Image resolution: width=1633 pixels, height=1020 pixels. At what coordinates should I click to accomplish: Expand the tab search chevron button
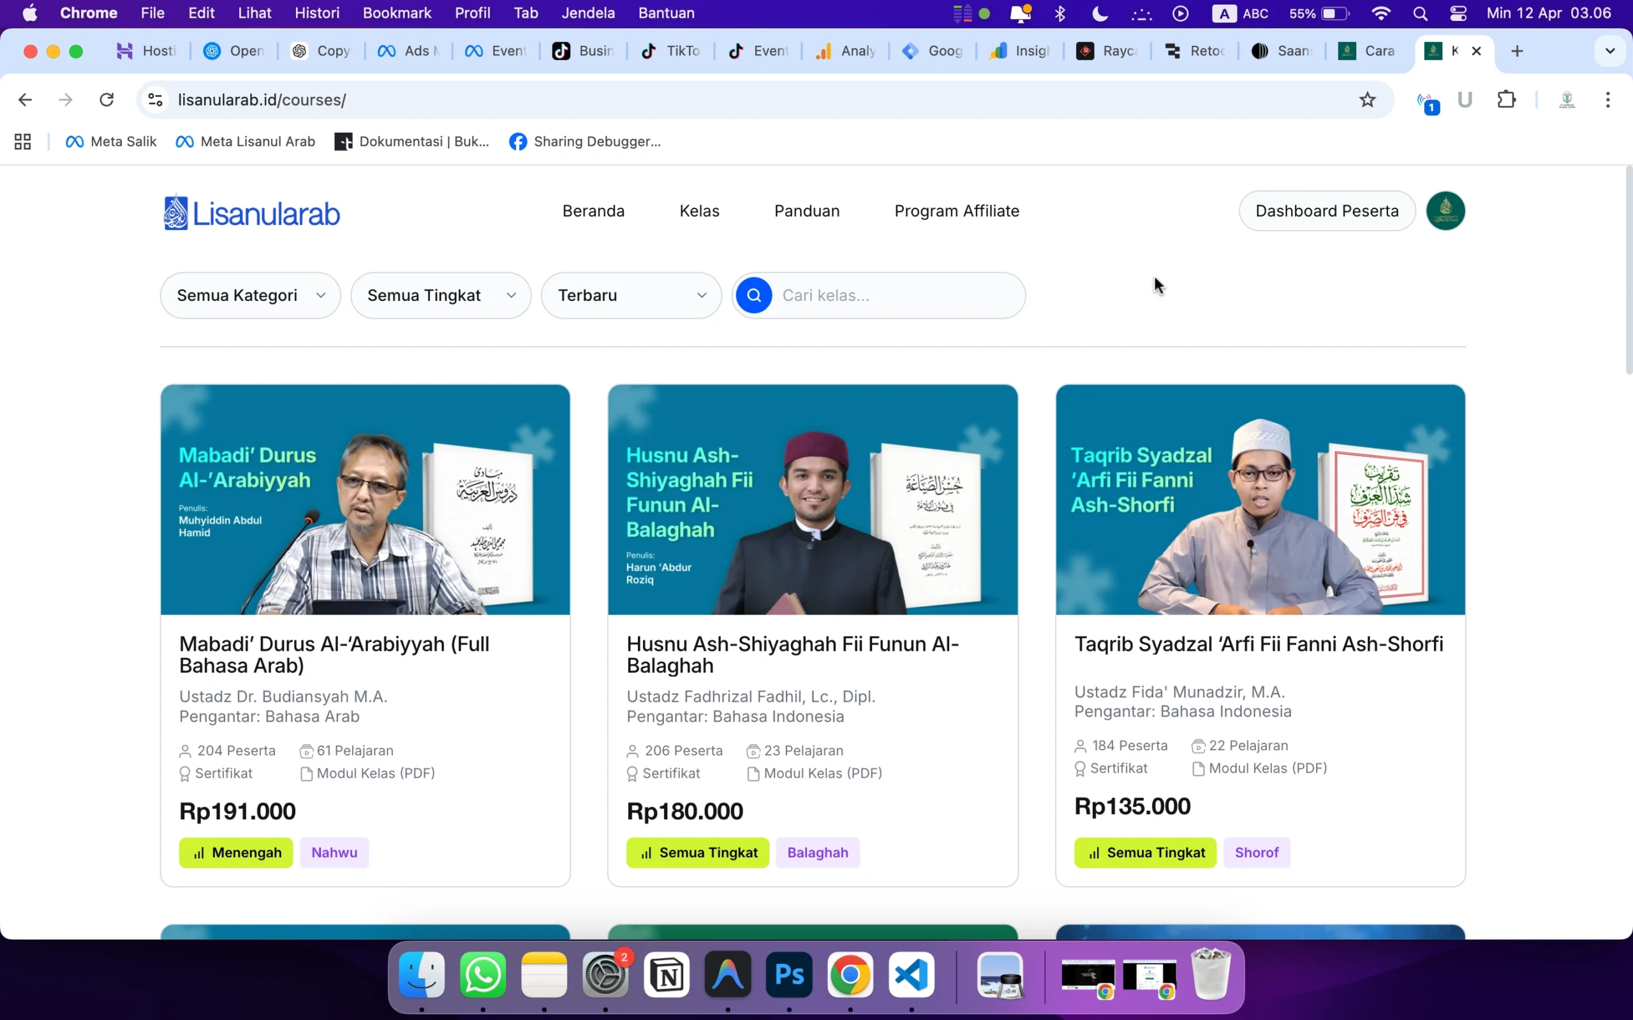(1609, 51)
